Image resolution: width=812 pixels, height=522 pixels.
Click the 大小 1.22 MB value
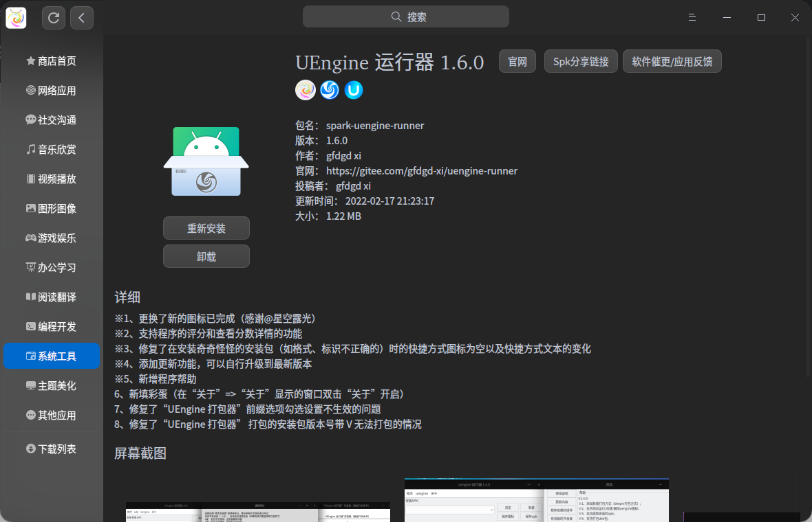(343, 216)
